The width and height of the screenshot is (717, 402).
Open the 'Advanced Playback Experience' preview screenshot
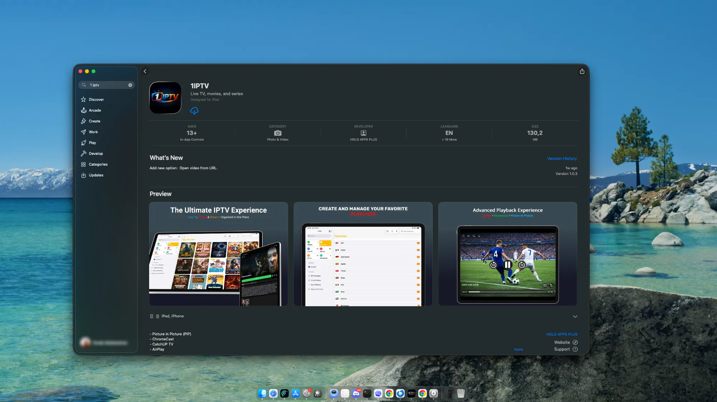(x=508, y=254)
